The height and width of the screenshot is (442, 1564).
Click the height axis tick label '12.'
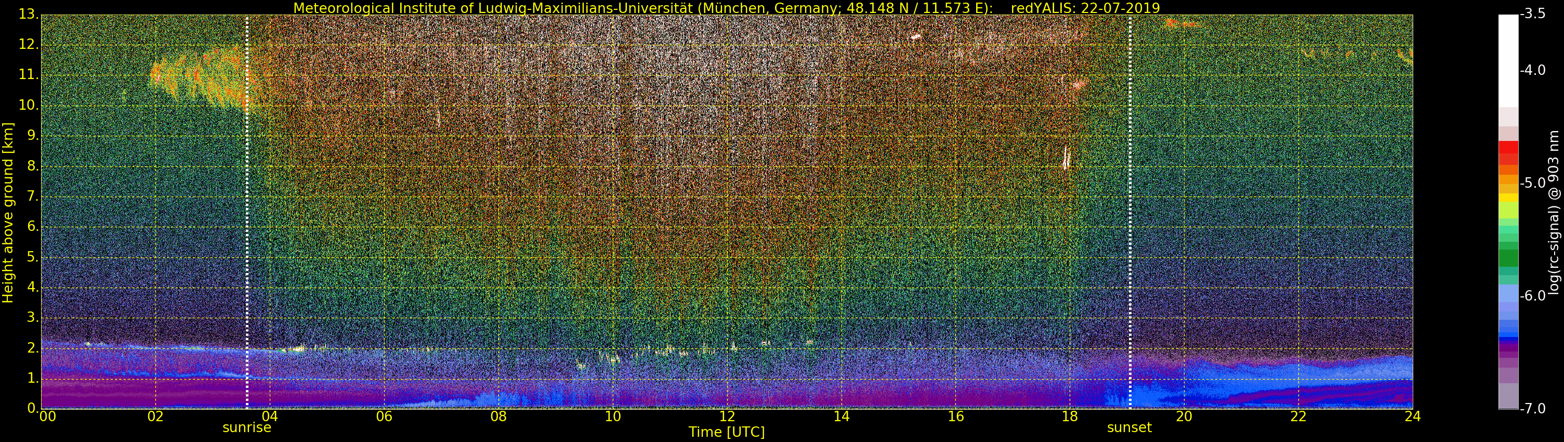(x=29, y=44)
